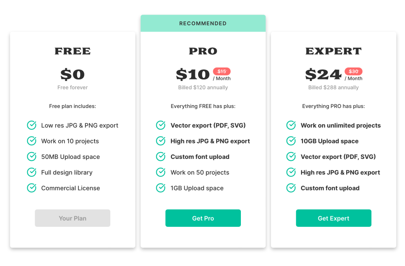Click check icon next to 10GB Upload space
This screenshot has height=266, width=405.
click(291, 141)
